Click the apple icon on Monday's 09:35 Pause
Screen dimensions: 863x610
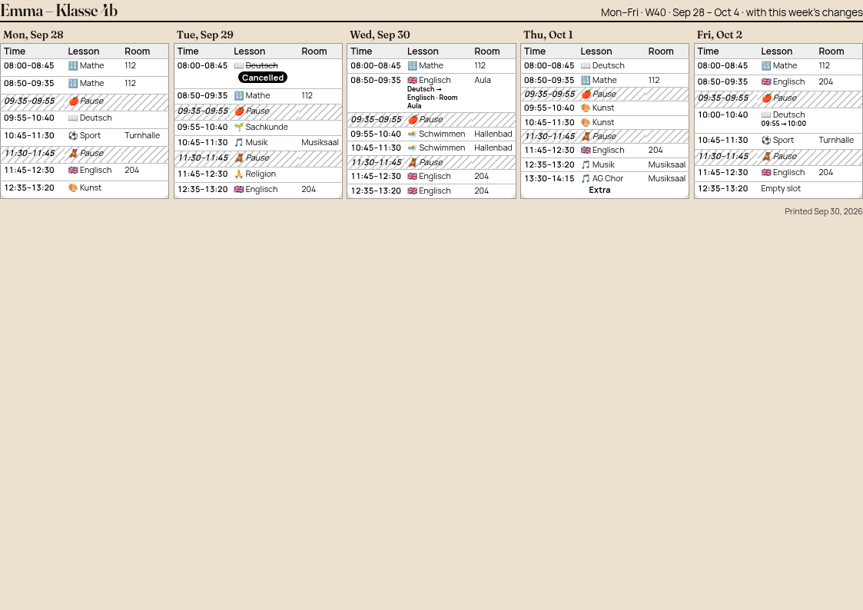(73, 101)
